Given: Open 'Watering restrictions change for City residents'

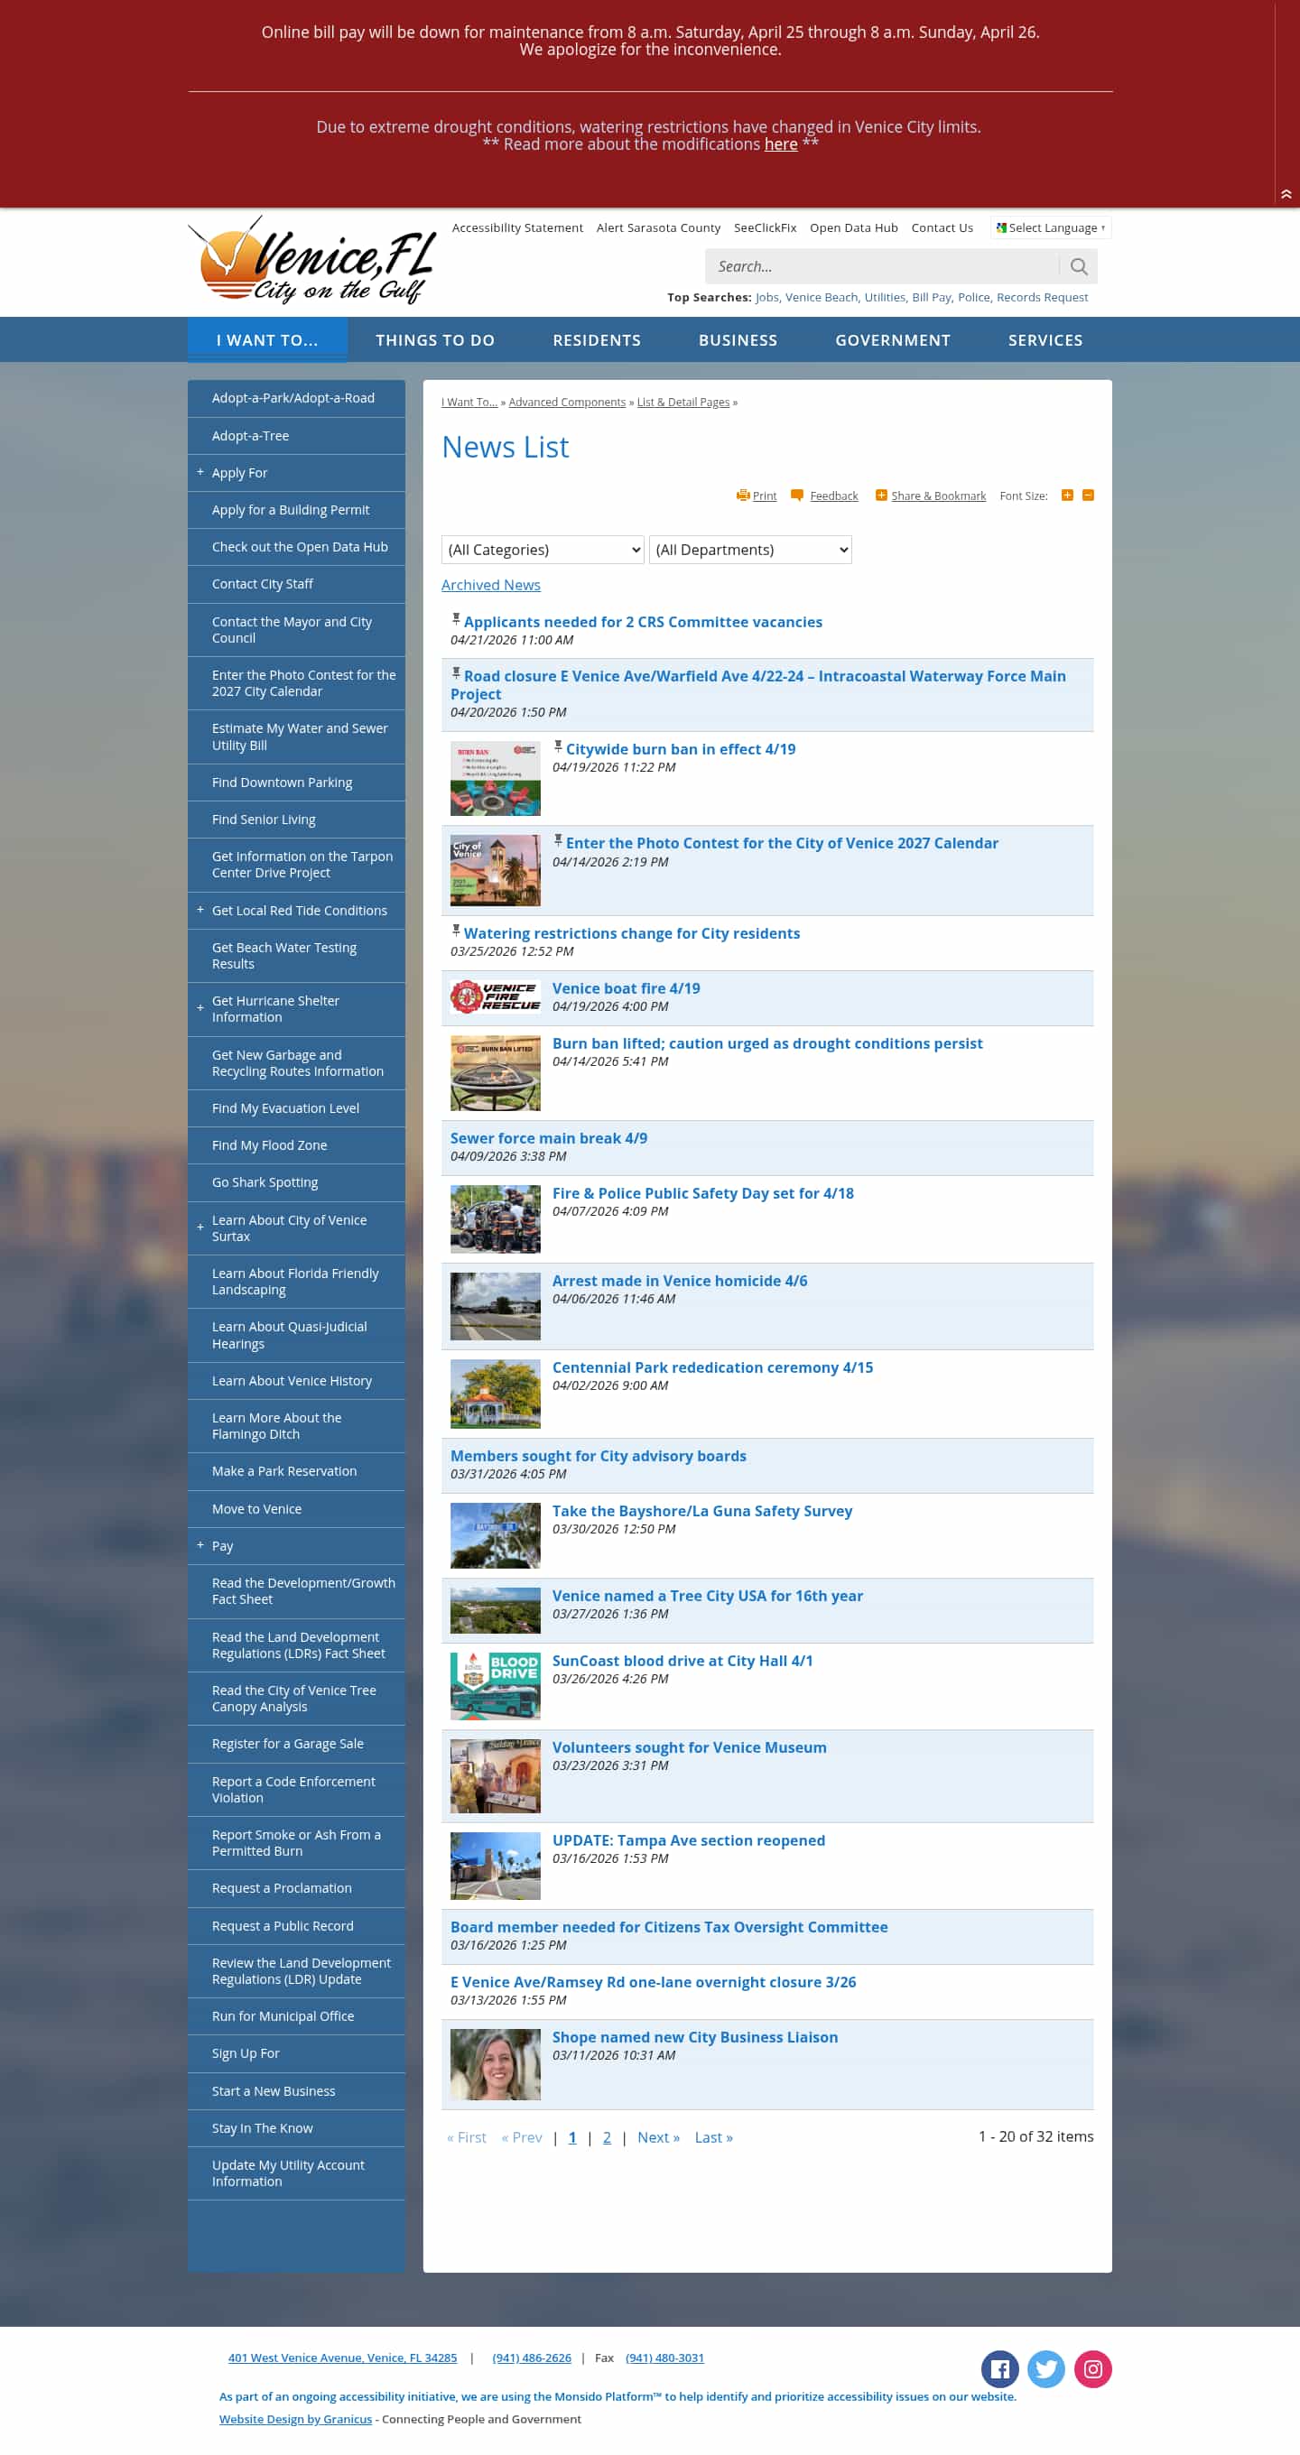Looking at the screenshot, I should point(632,934).
